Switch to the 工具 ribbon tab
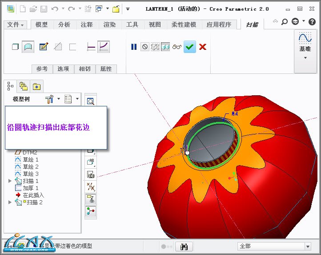Screen dimensions: 321x255 pyautogui.click(x=132, y=25)
